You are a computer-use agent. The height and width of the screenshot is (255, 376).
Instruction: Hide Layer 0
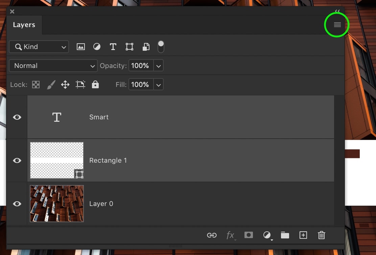tap(17, 204)
